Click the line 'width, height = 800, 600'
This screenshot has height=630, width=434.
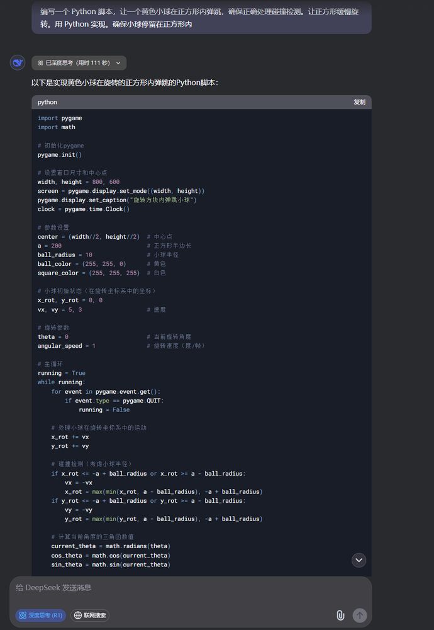[x=79, y=182]
